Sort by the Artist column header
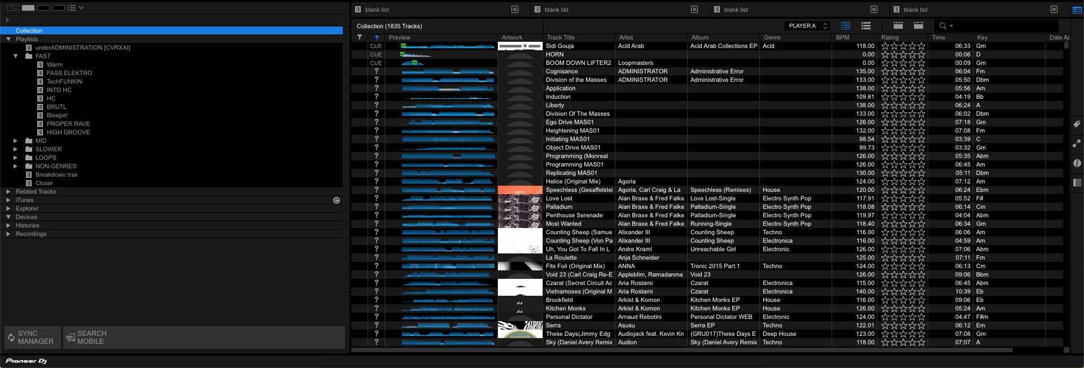The width and height of the screenshot is (1084, 368). (x=651, y=37)
